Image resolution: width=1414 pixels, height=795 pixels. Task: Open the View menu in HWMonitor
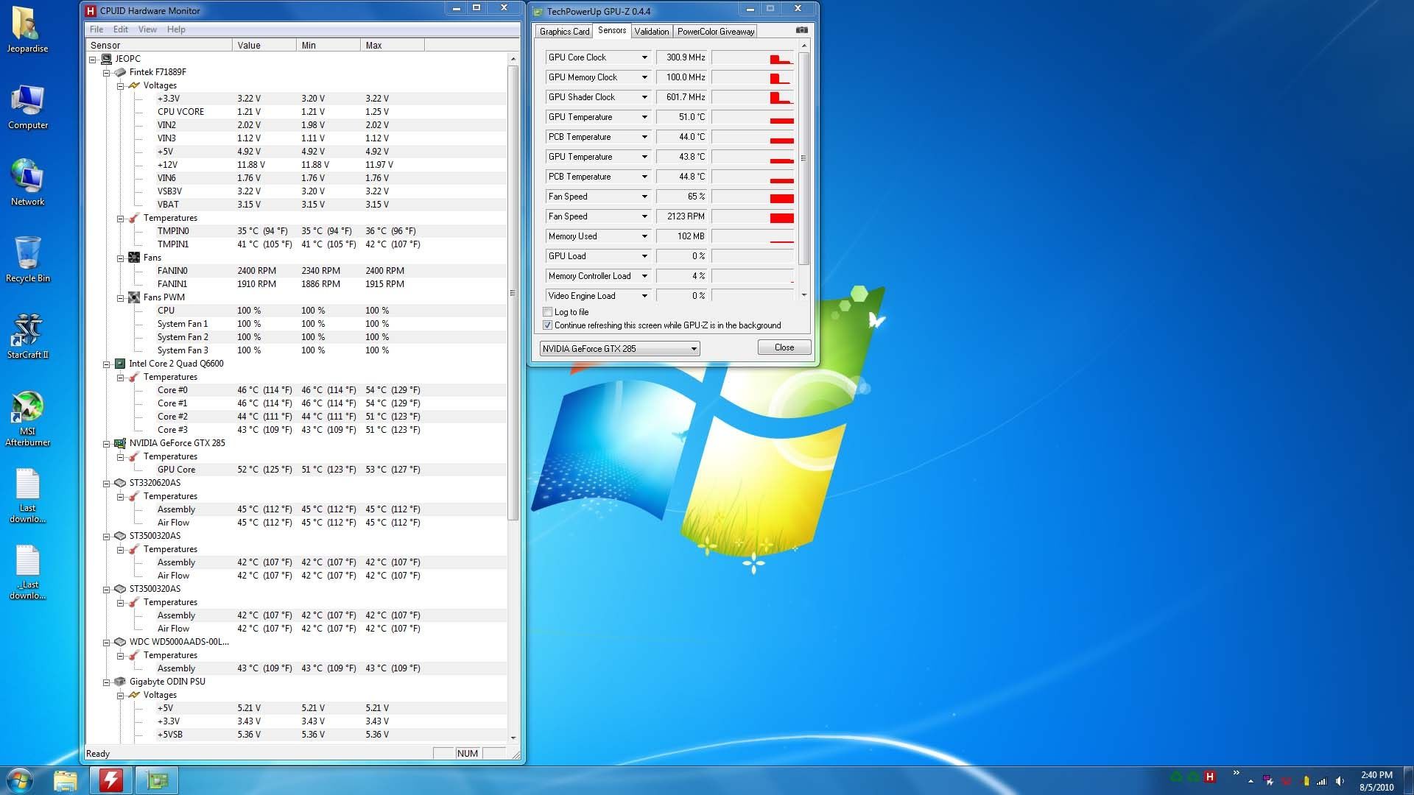coord(147,29)
